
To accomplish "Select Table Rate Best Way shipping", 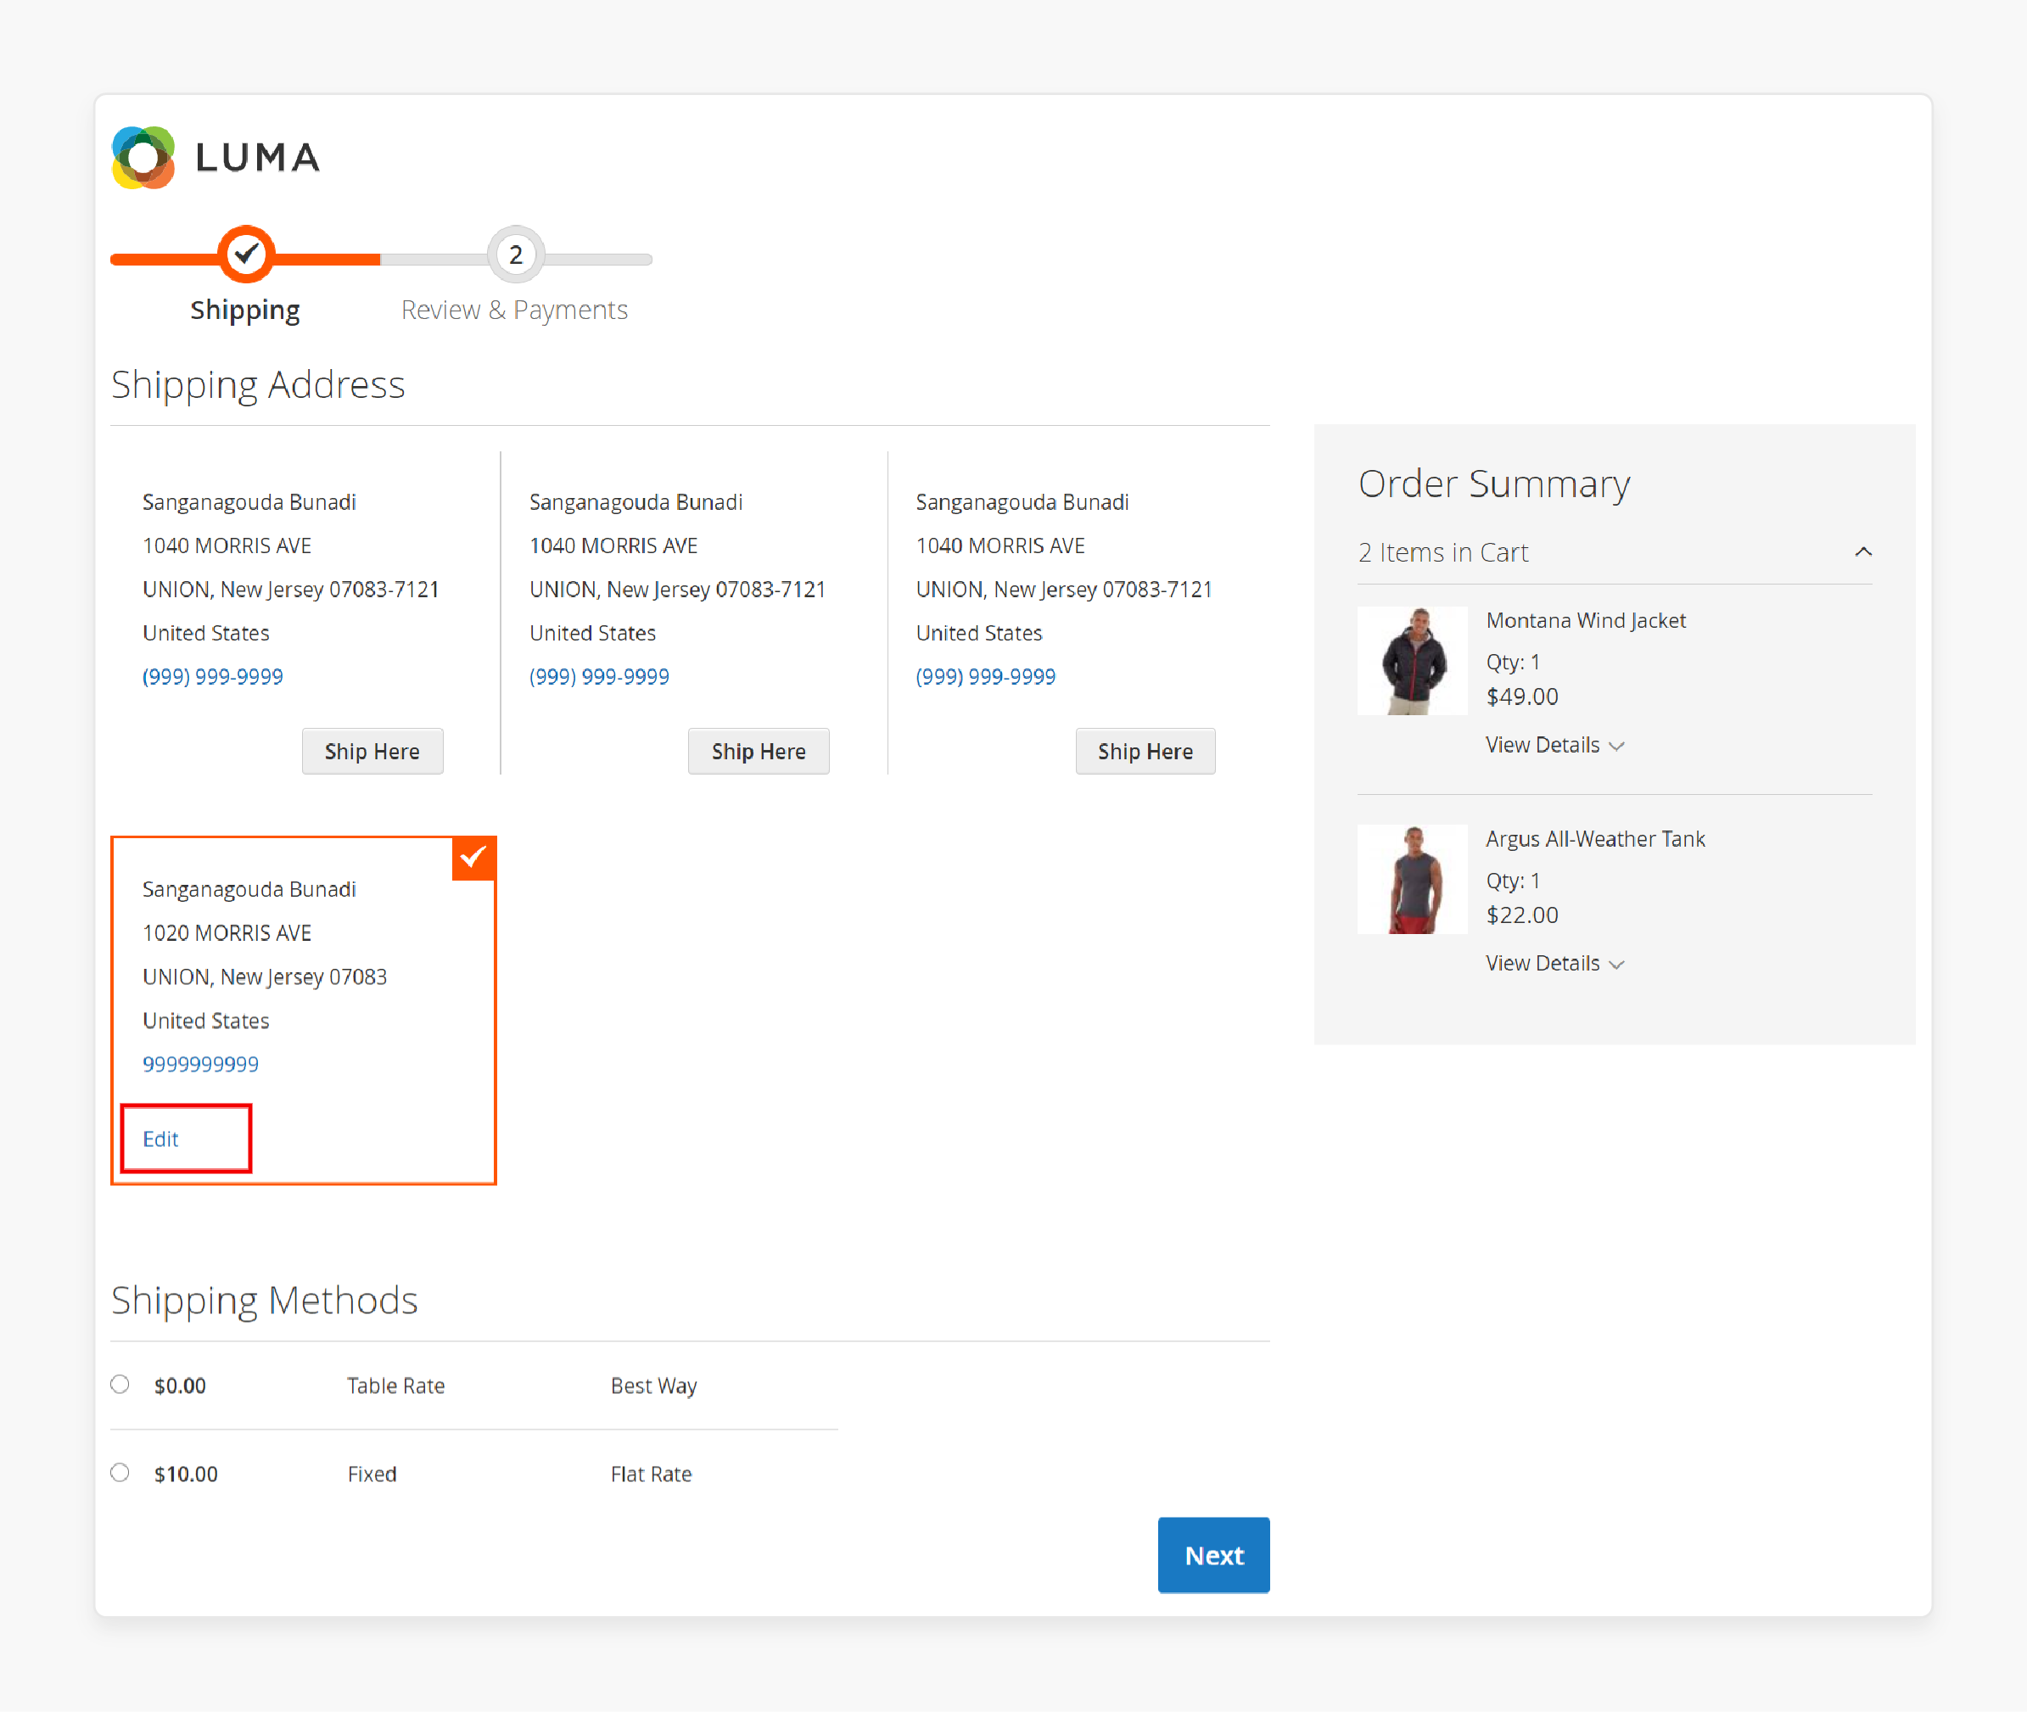I will (120, 1385).
